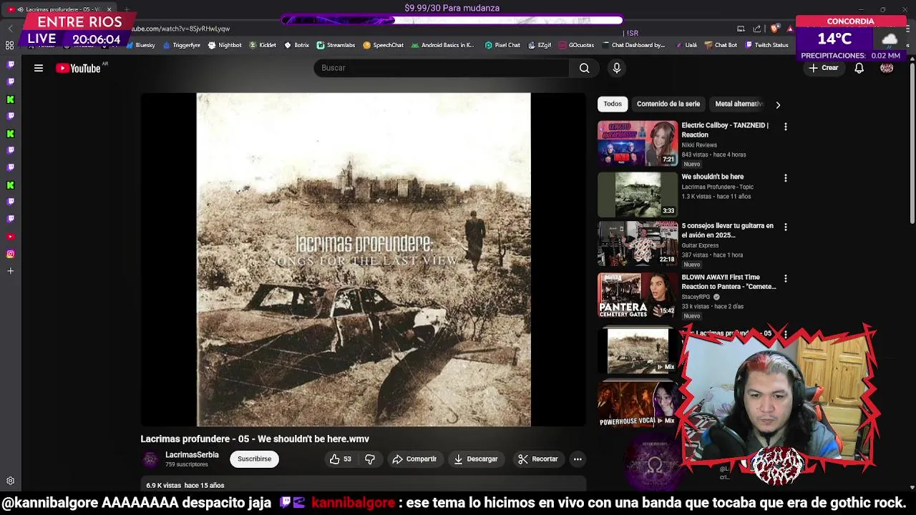Open the Bluesky bookmark
The width and height of the screenshot is (916, 515).
(x=140, y=45)
